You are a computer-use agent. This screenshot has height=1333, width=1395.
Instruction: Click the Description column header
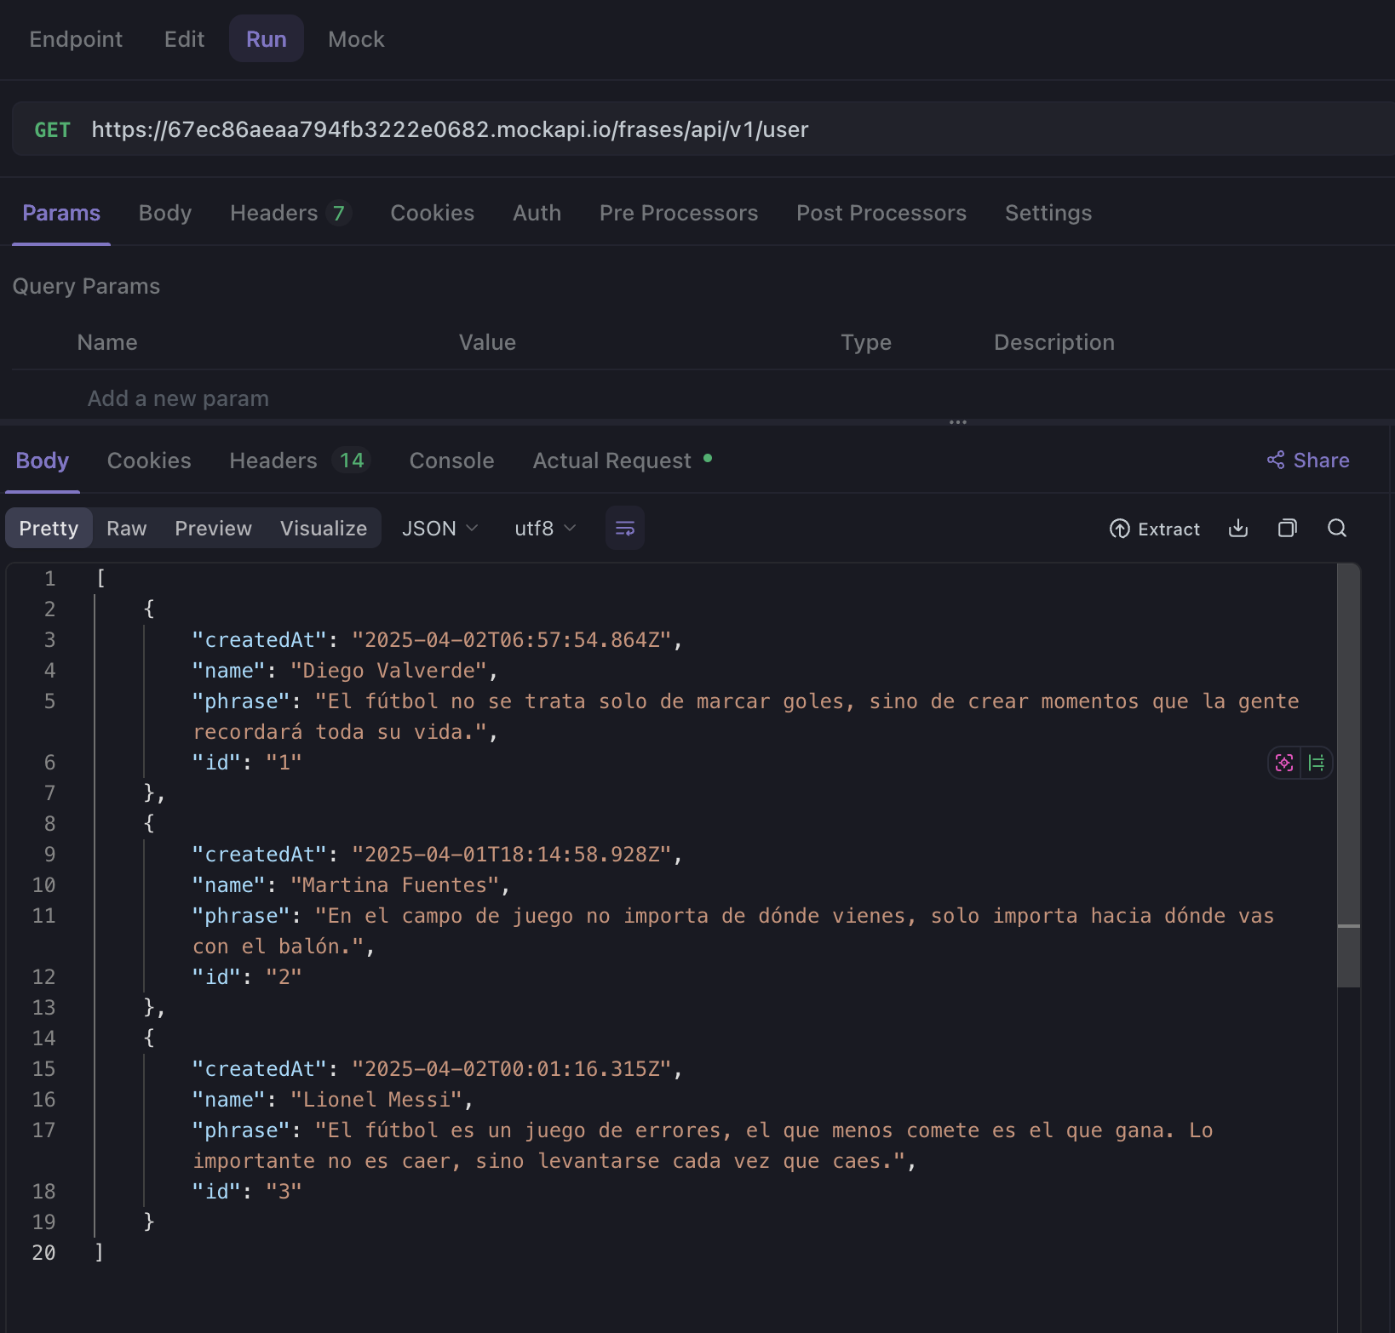point(1054,342)
